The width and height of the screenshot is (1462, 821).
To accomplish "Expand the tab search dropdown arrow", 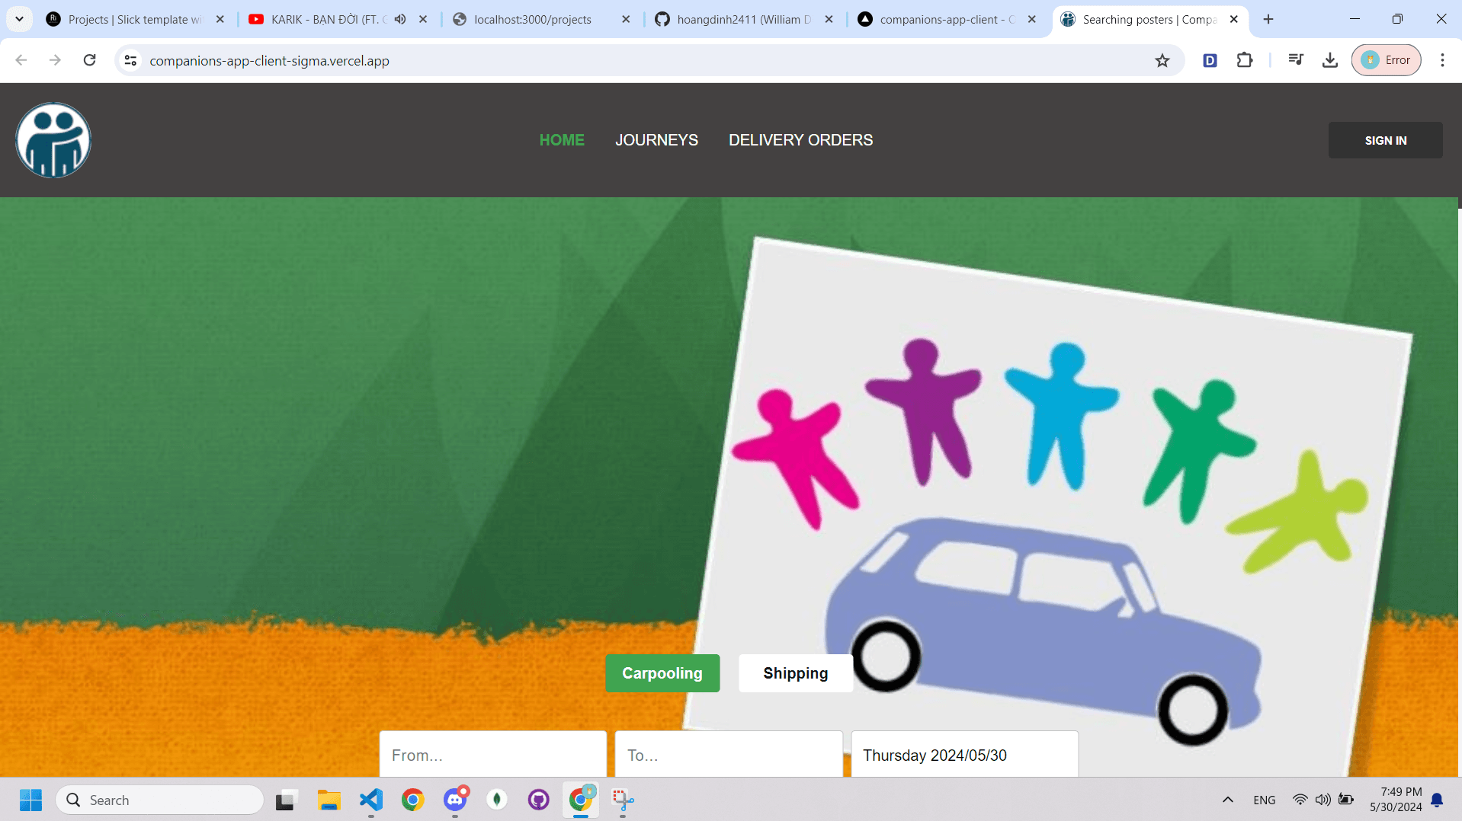I will pos(19,19).
